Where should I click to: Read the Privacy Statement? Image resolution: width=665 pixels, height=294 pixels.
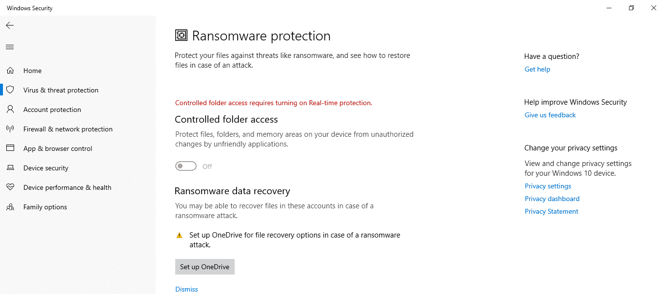[551, 211]
